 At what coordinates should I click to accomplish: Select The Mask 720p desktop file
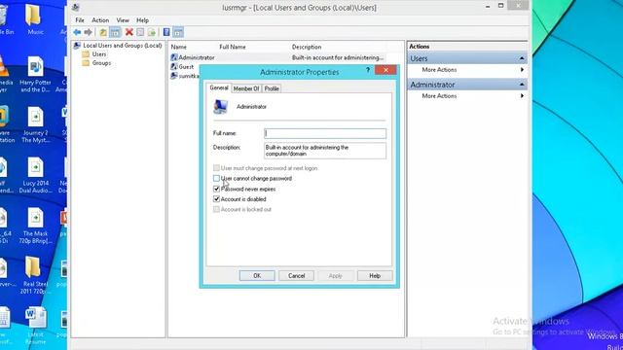[35, 226]
